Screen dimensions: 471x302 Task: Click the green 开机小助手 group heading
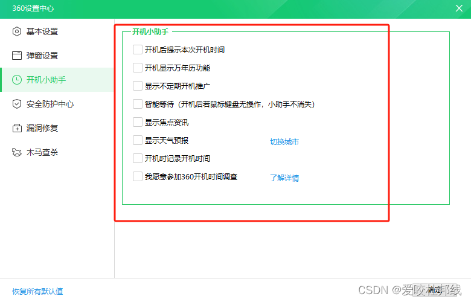150,31
